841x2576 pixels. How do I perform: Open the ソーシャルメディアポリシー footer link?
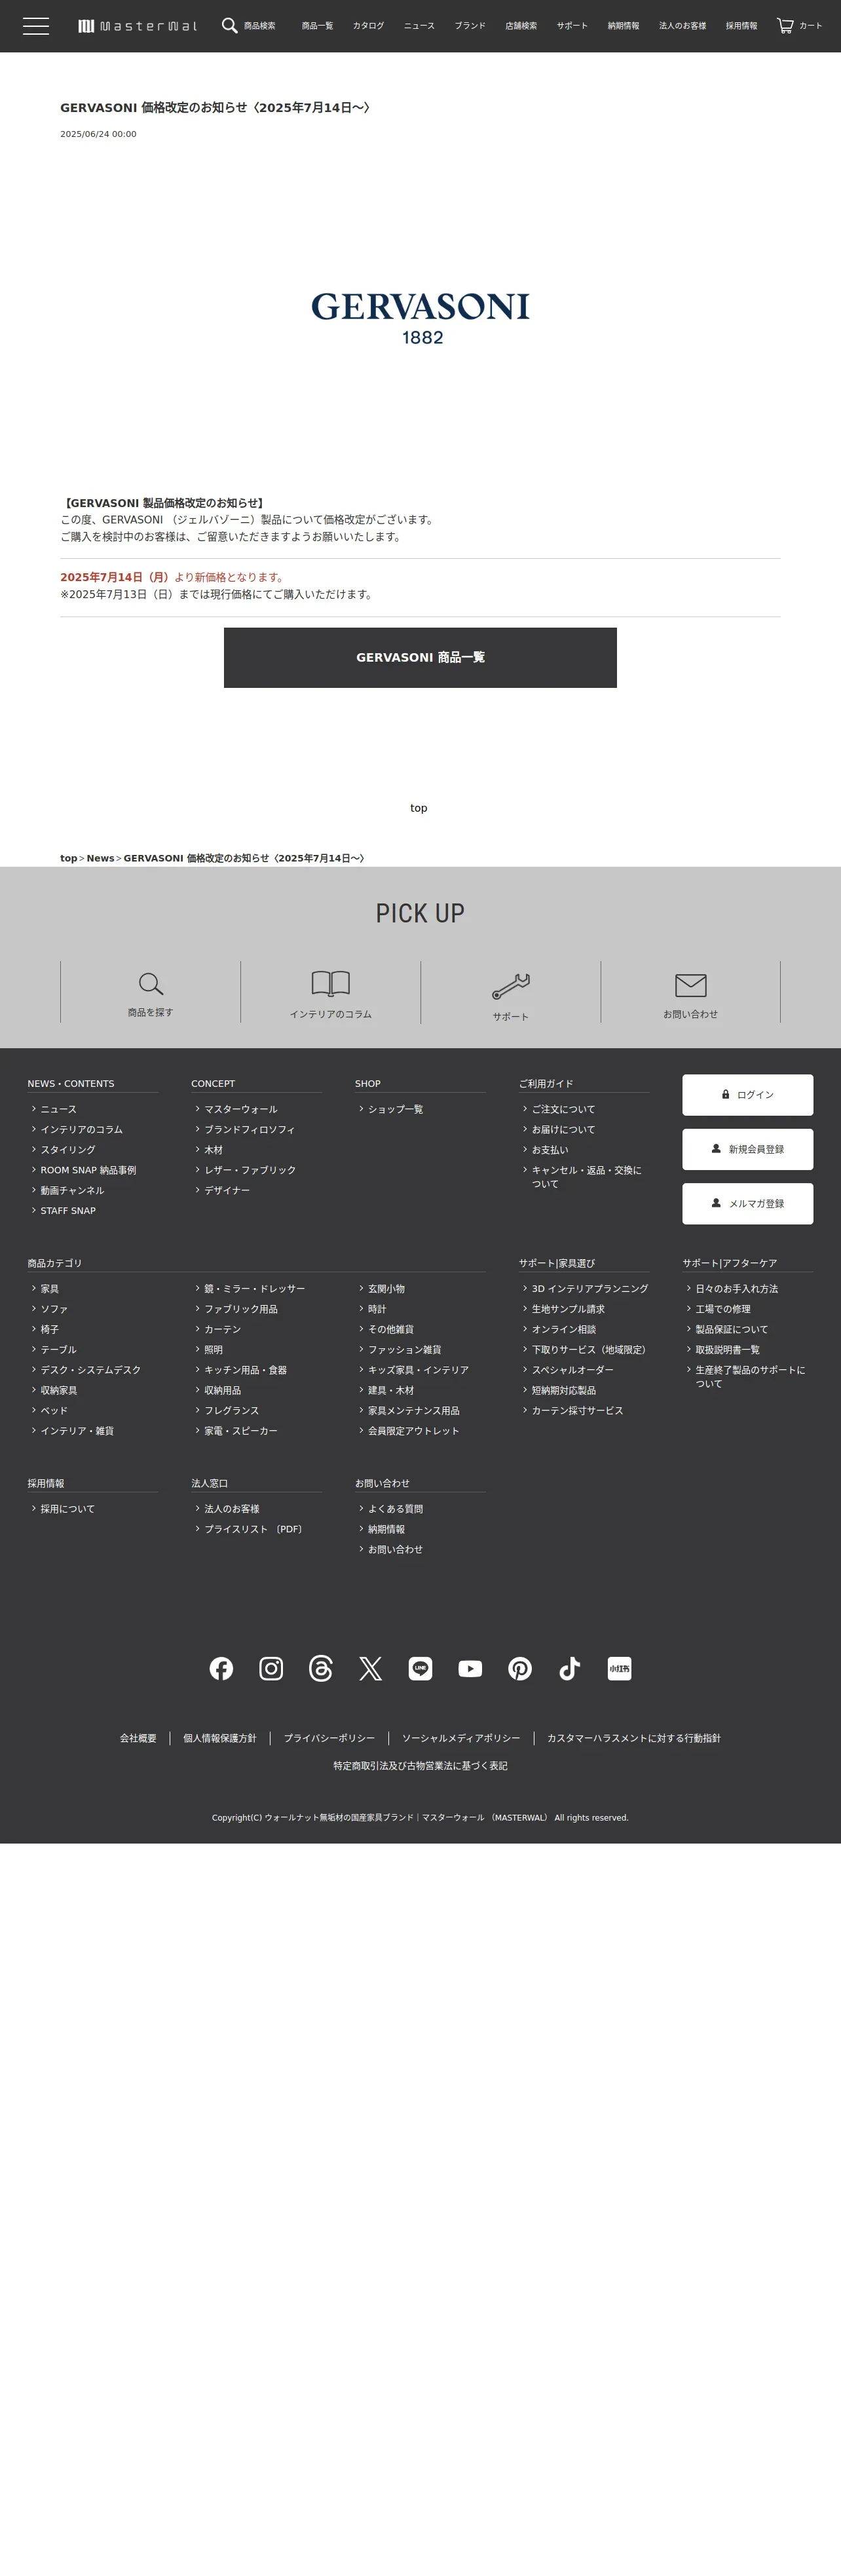(461, 1738)
